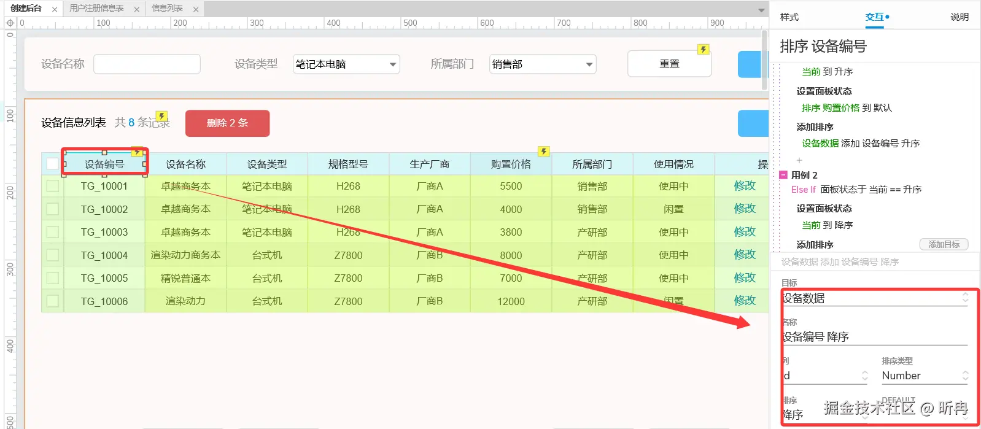Open the 排序类型 Number dropdown
Viewport: 981px width, 429px height.
click(925, 376)
